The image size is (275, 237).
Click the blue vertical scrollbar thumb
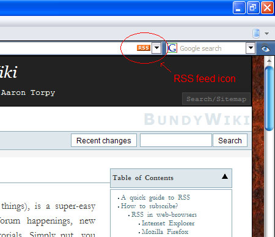tap(269, 98)
